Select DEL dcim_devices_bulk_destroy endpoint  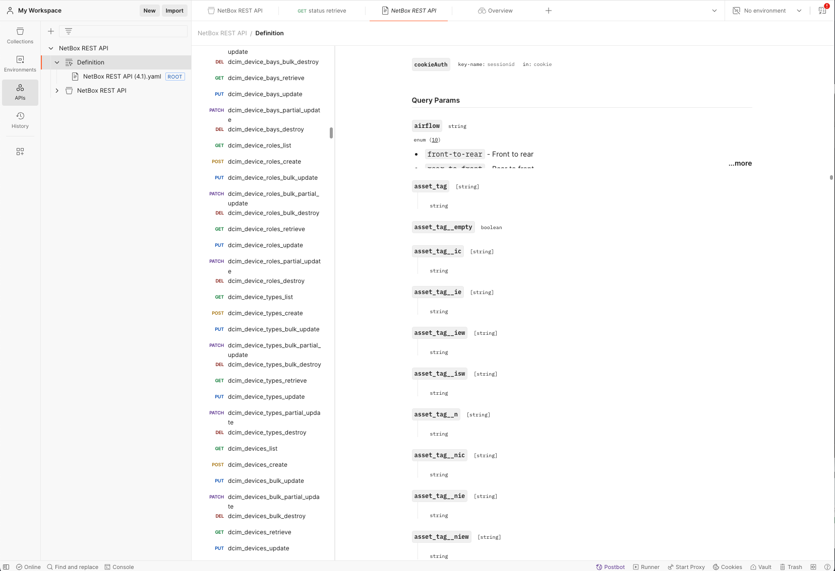[266, 516]
